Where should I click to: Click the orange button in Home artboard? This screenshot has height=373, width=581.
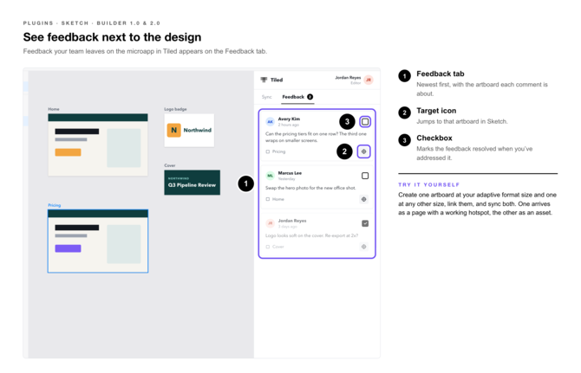click(68, 152)
